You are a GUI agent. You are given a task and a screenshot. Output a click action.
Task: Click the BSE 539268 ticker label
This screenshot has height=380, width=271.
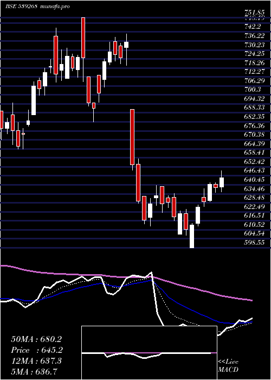pos(21,7)
